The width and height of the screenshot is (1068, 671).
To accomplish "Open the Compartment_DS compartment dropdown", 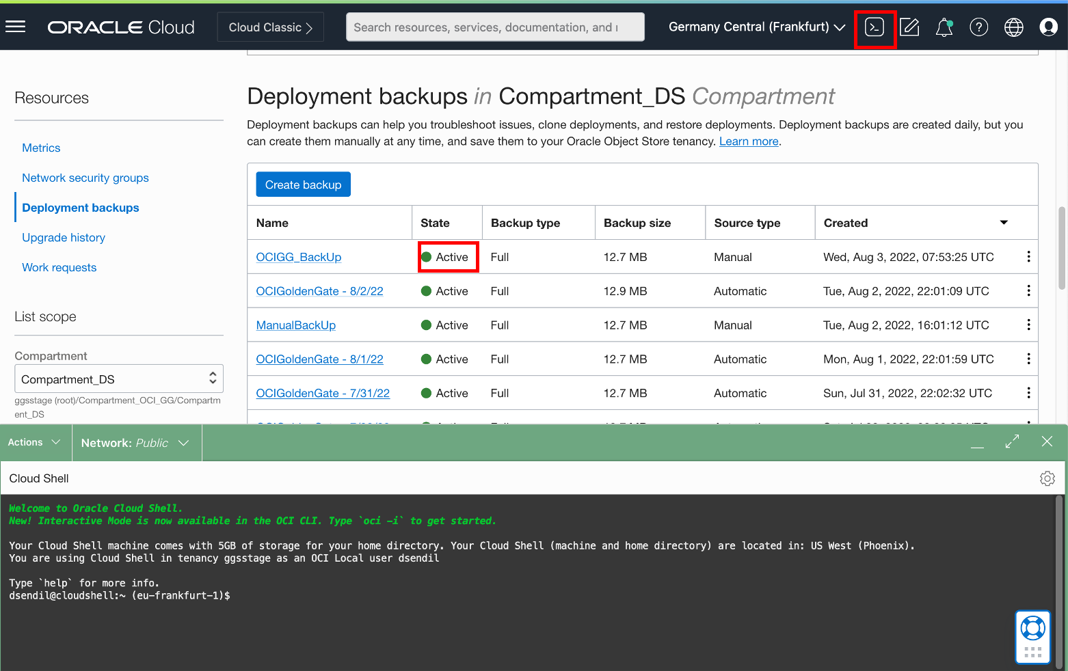I will (118, 379).
